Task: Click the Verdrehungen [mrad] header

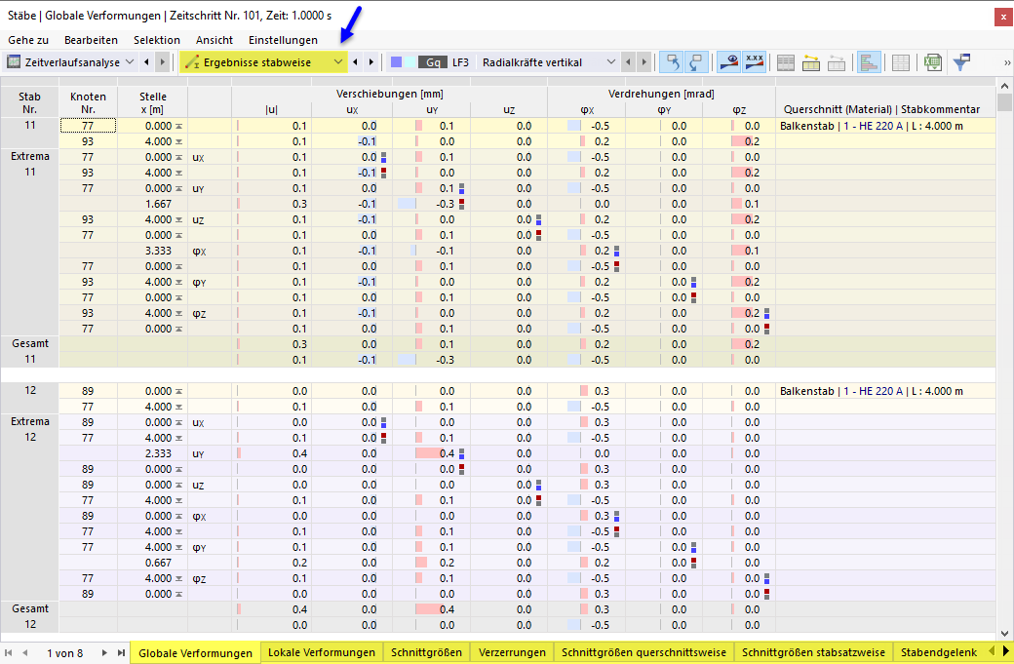Action: point(661,94)
